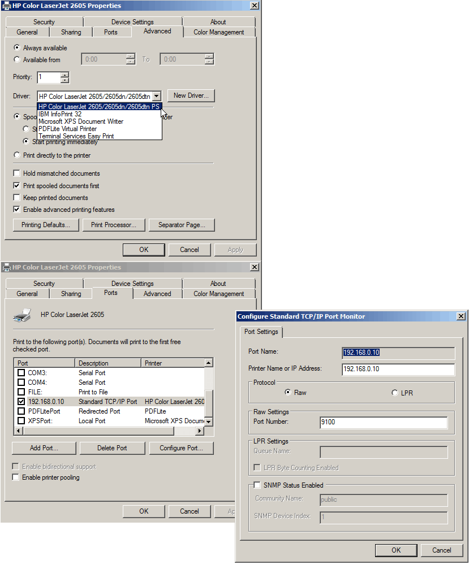Decrease the Priority value with down arrow
Viewport: 469px width, 565px height.
pos(64,80)
